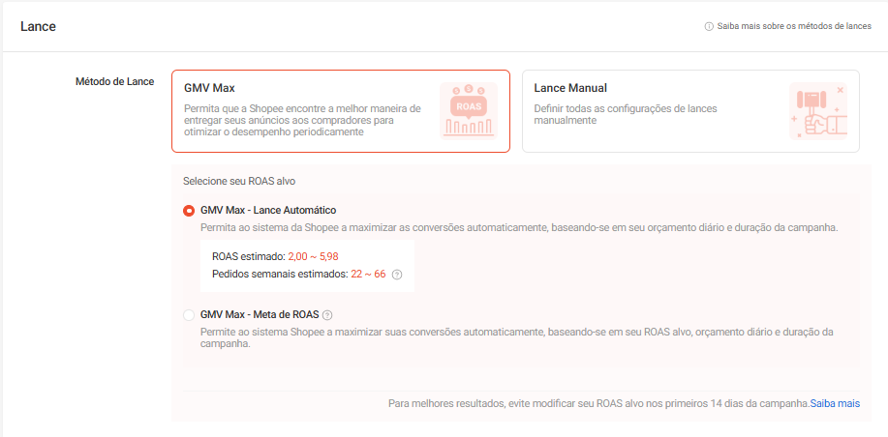Click the Lance section heading
888x437 pixels.
38,26
